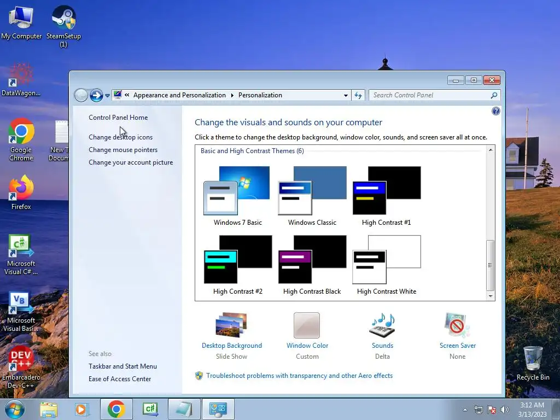Screen dimensions: 560x420
Task: Select the Microsoft Visual Basic desktop shortcut
Action: [21, 312]
